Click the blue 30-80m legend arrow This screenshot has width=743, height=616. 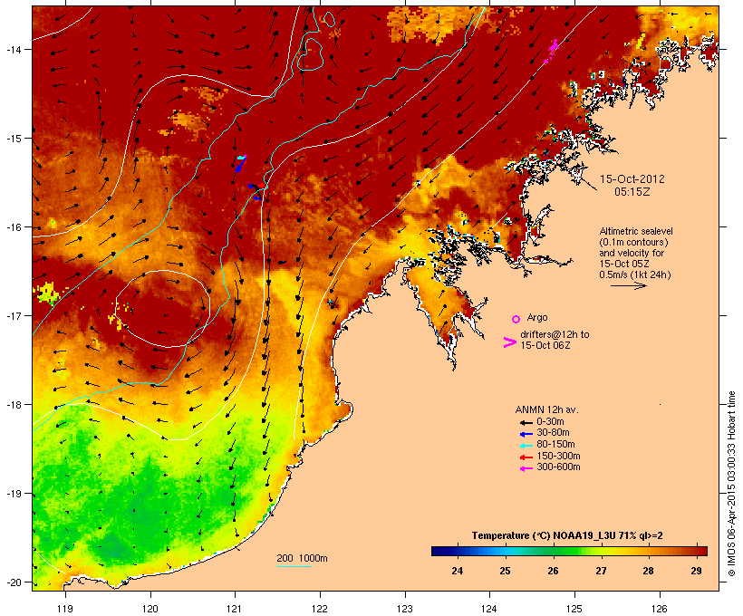[x=526, y=434]
